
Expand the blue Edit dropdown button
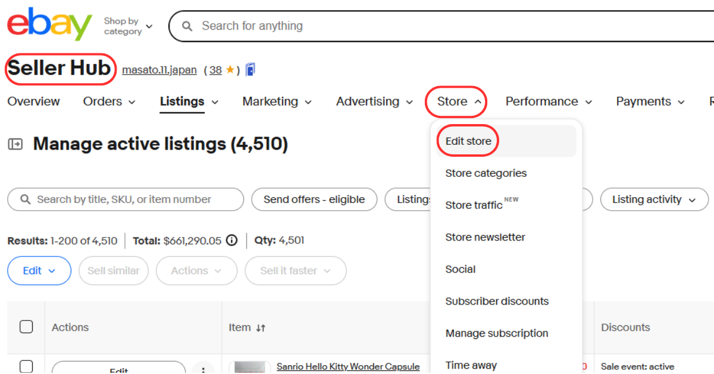[x=39, y=271]
